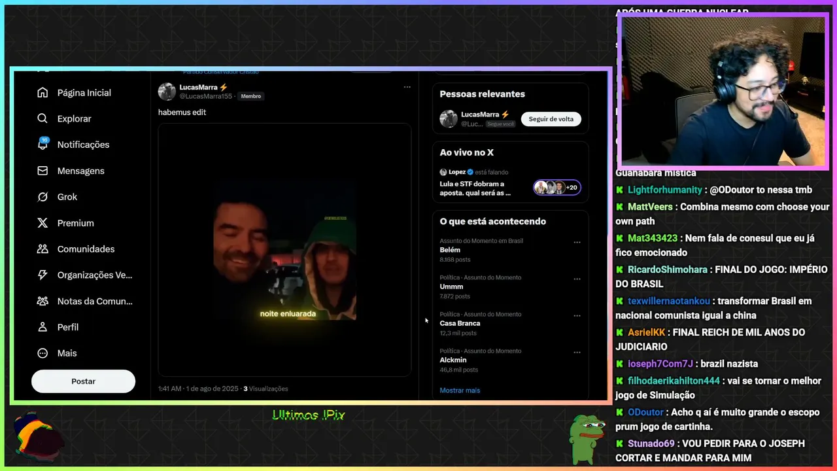Click chat username Stunado69

click(x=653, y=444)
